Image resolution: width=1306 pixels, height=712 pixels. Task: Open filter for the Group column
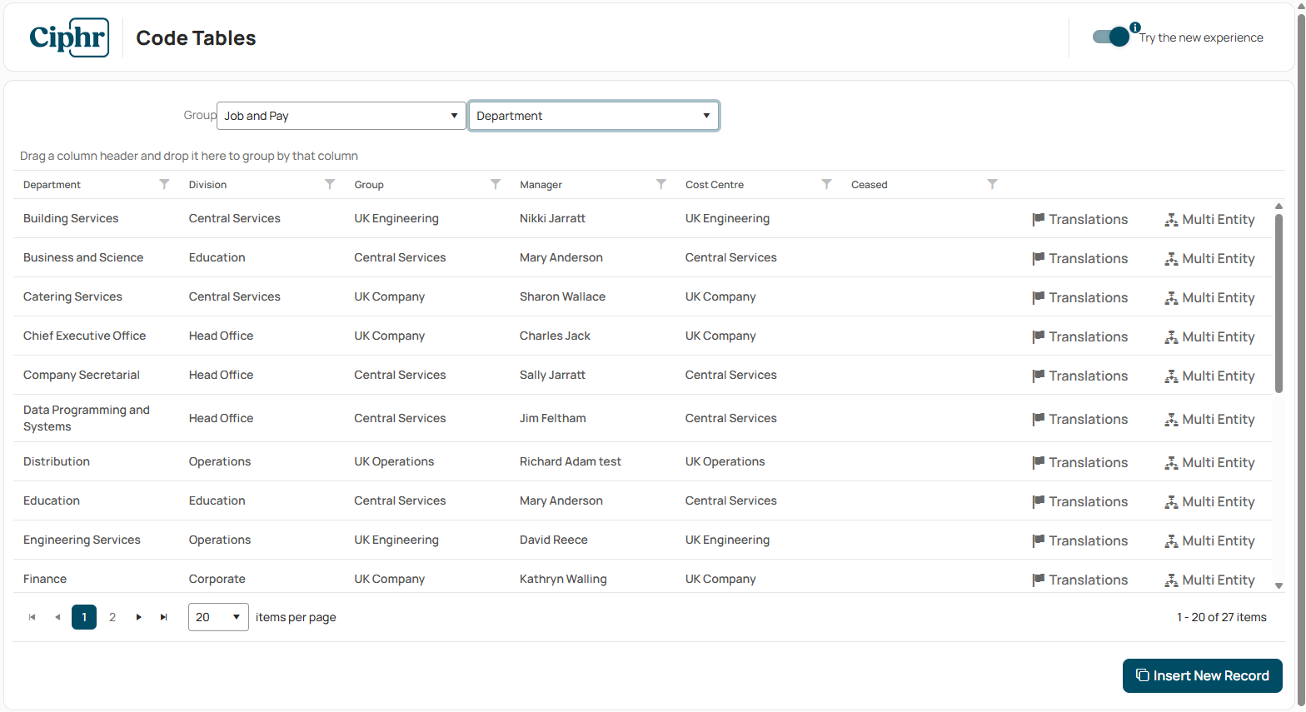click(496, 184)
